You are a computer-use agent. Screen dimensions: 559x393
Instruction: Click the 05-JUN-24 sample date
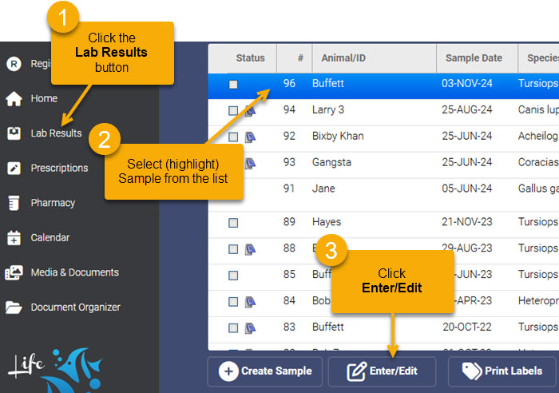coord(467,189)
